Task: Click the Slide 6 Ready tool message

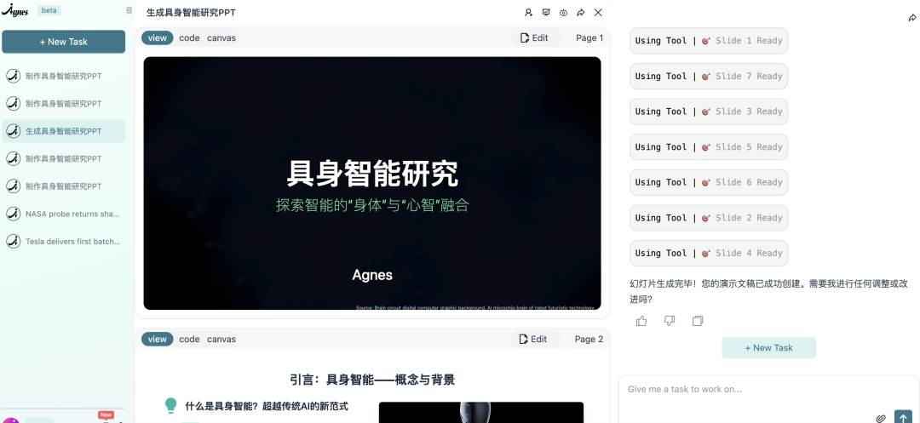Action: 709,182
